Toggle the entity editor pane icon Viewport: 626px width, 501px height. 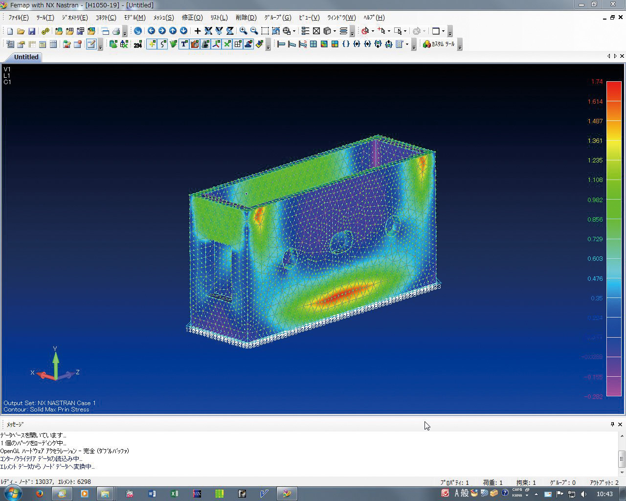[x=91, y=44]
